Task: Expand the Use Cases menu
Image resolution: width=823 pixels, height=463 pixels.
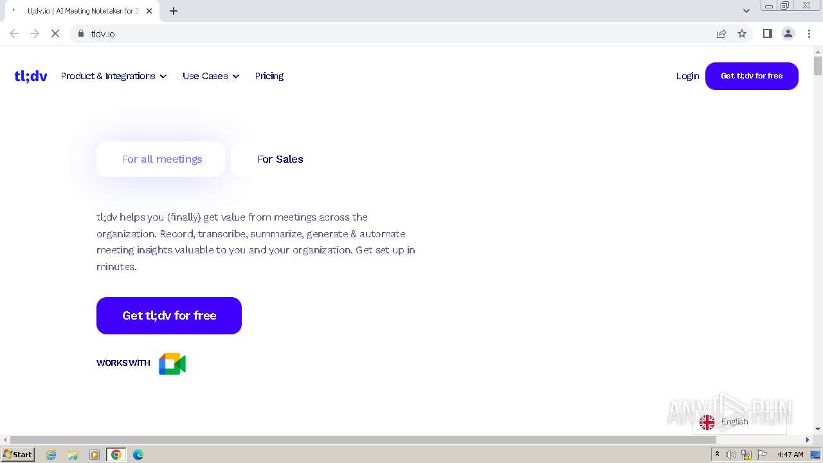Action: click(x=211, y=76)
